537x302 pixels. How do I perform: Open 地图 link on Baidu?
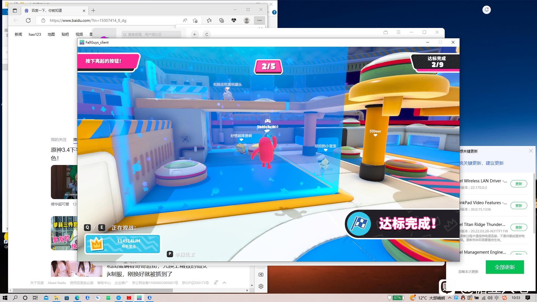(51, 34)
